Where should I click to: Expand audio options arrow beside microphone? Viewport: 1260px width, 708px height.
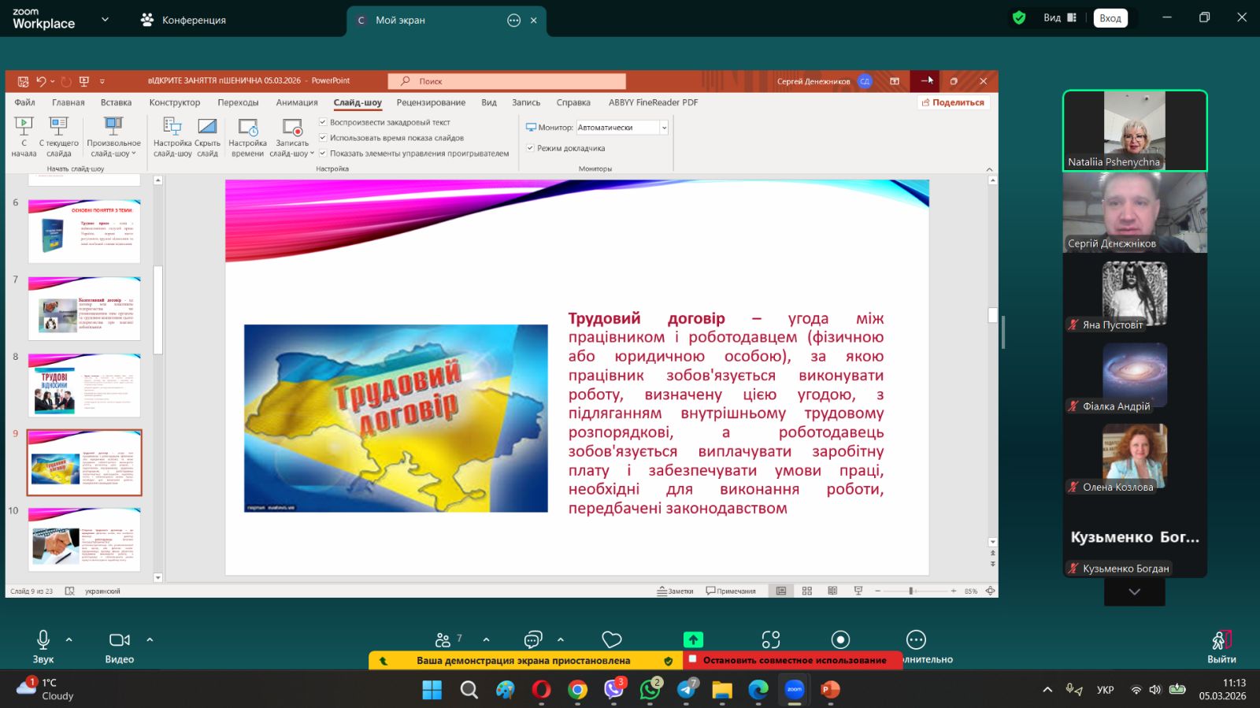[69, 639]
